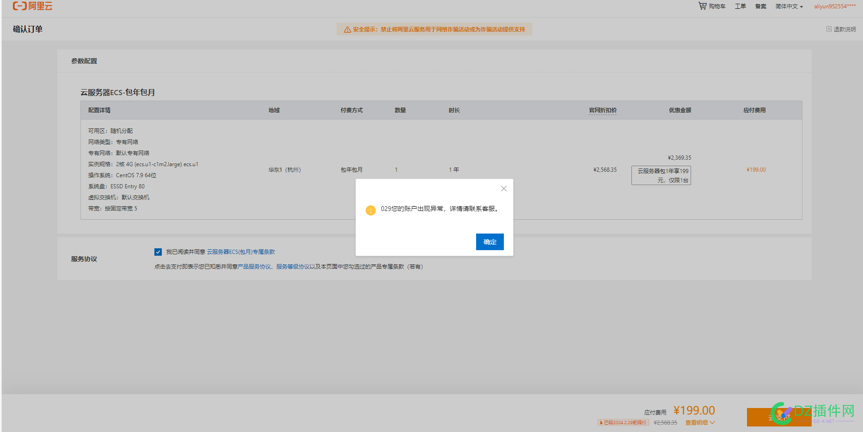This screenshot has width=863, height=432.
Task: Click the 云服务器包1年享199元 promotion tag
Action: pos(661,175)
